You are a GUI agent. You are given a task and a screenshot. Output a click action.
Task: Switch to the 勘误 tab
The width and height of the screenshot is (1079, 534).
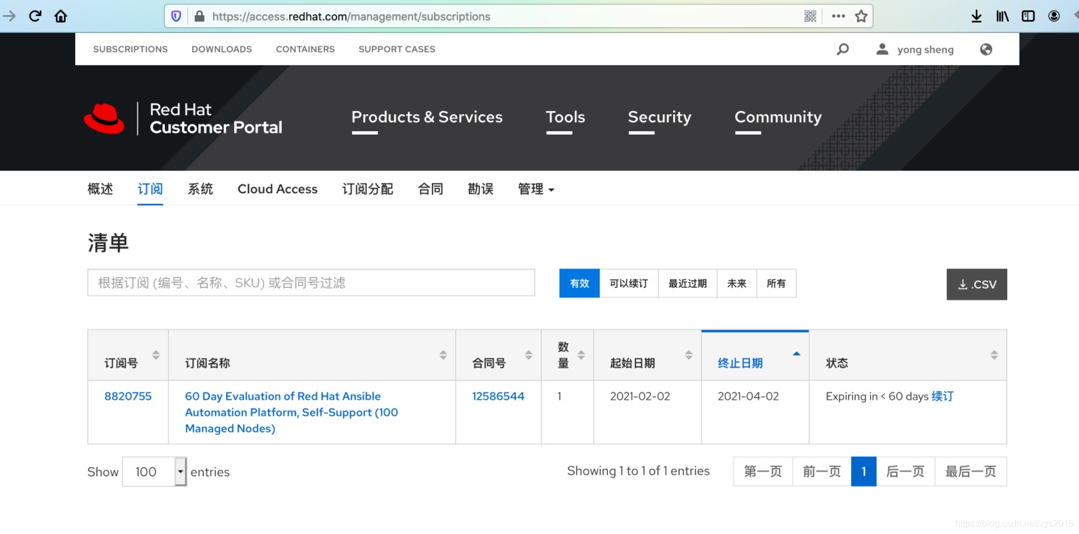click(x=481, y=189)
